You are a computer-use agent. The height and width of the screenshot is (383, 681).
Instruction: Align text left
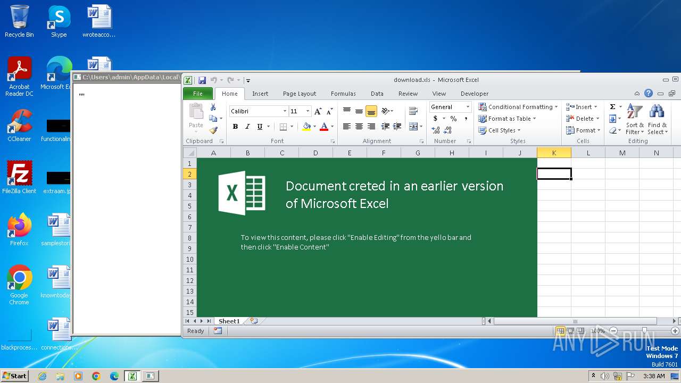coord(347,127)
